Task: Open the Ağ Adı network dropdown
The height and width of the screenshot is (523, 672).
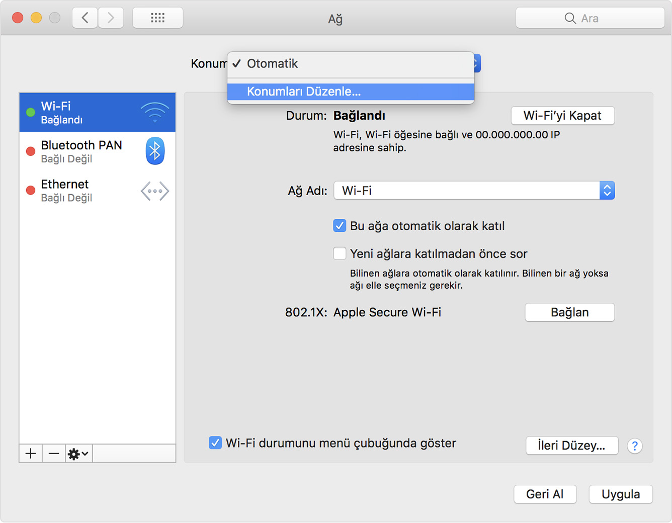Action: (x=474, y=191)
